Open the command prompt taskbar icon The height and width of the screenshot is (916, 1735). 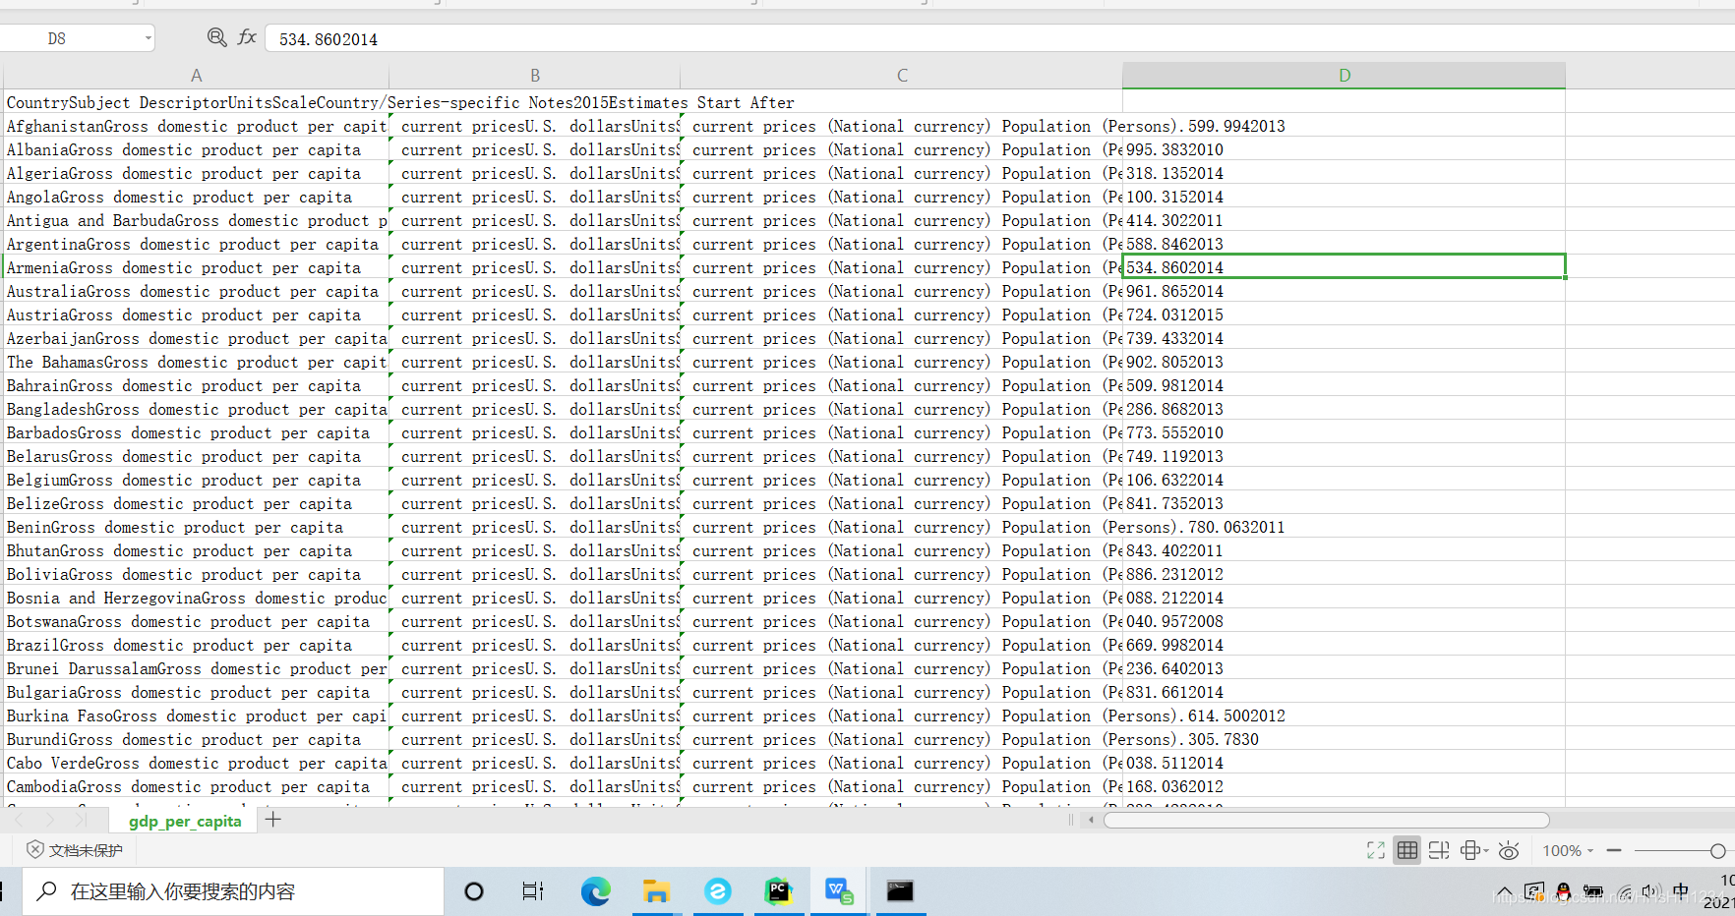[x=900, y=891]
